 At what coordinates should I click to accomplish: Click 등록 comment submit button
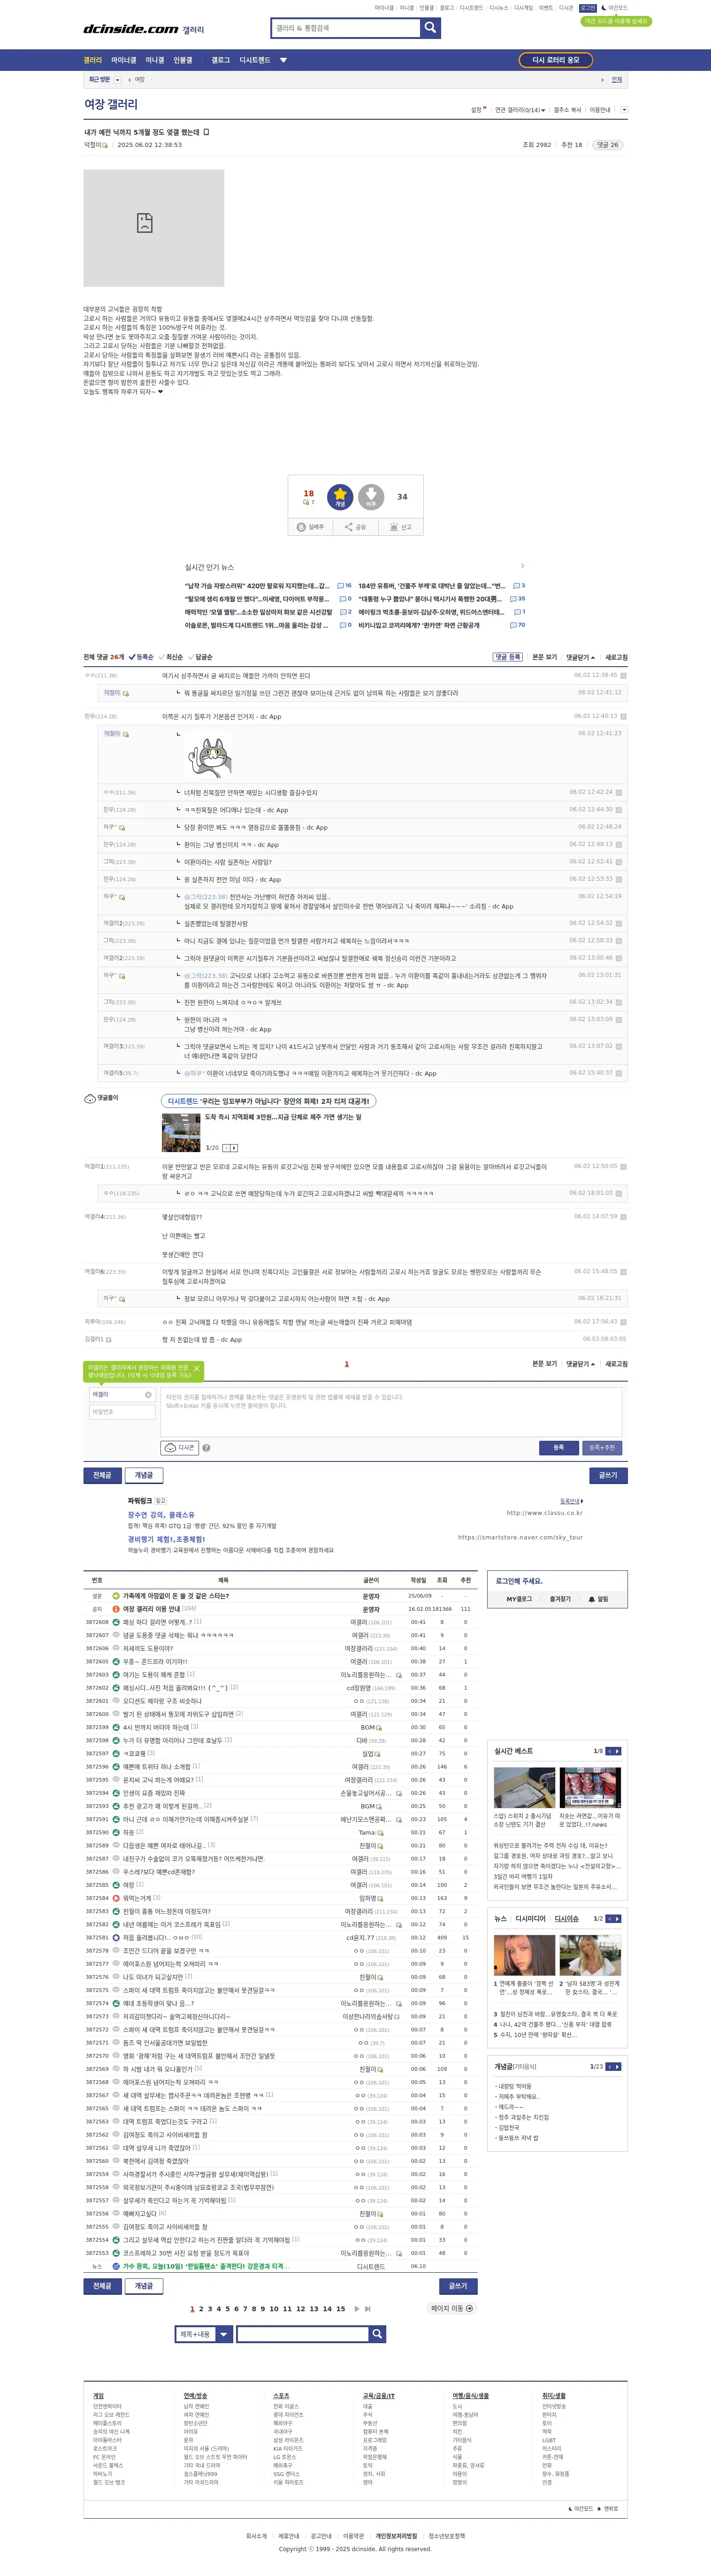tap(558, 1447)
